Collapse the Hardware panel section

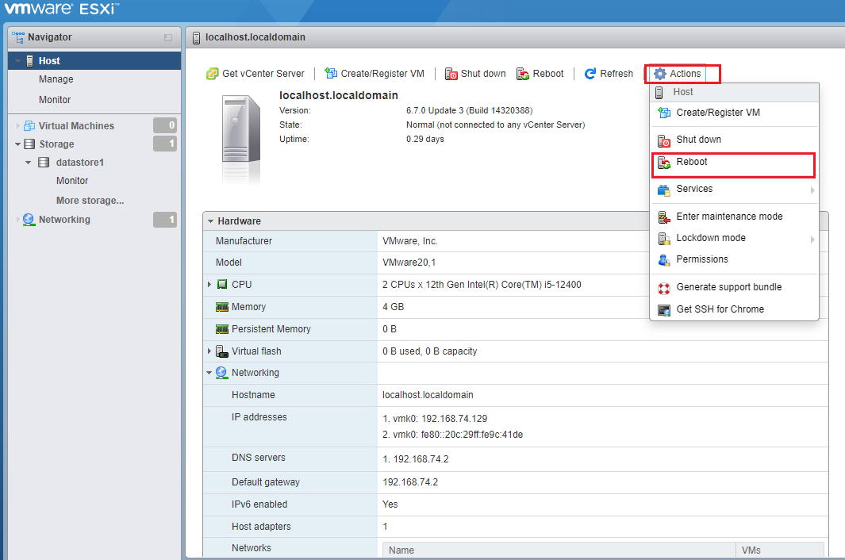pyautogui.click(x=211, y=221)
